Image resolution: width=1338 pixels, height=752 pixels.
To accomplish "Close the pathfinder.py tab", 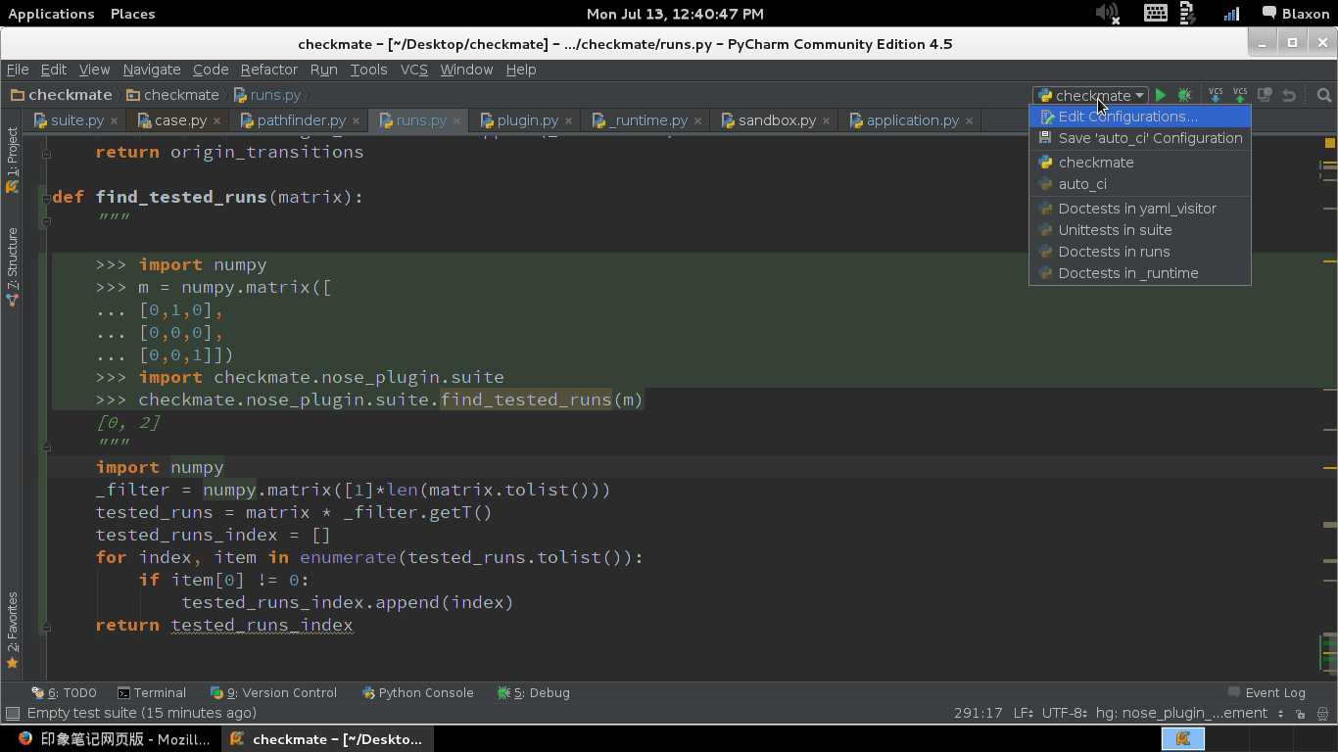I will coord(356,120).
